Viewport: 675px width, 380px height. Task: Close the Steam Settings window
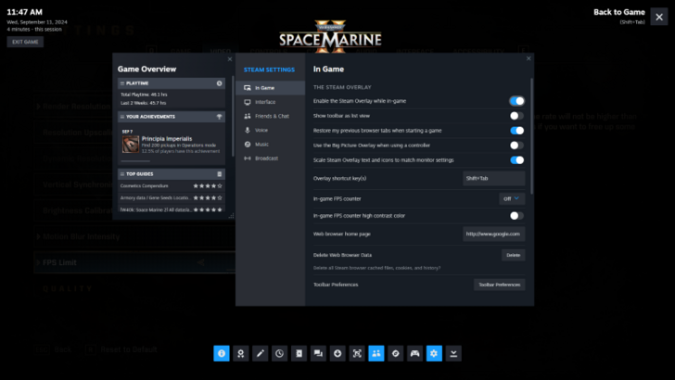(x=529, y=58)
